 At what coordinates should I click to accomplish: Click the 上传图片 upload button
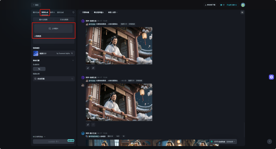click(x=53, y=29)
